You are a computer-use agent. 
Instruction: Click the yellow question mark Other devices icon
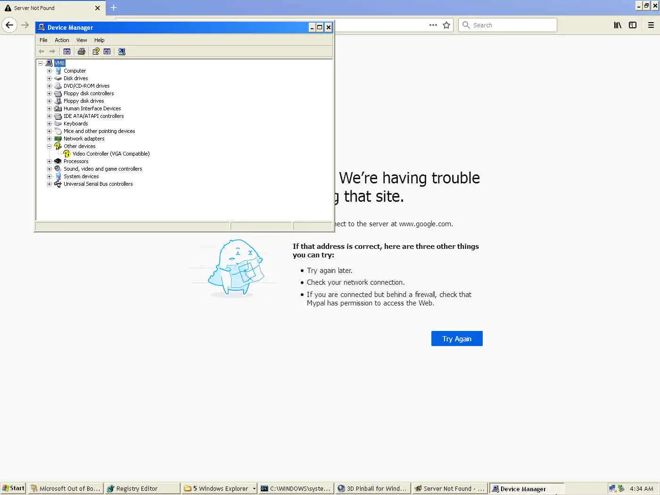click(58, 146)
